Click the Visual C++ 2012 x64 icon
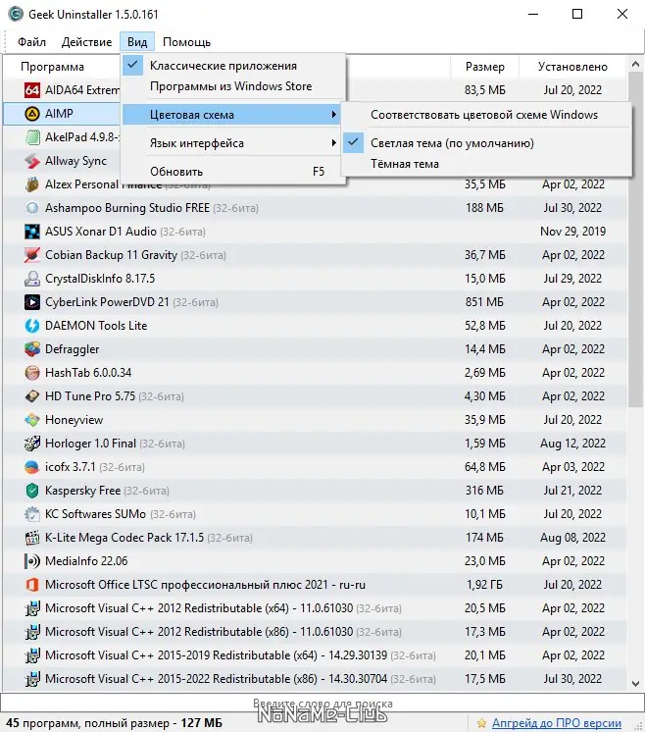645x732 pixels. (32, 608)
